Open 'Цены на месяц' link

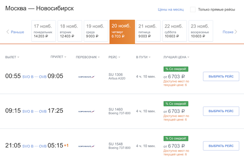click(171, 9)
